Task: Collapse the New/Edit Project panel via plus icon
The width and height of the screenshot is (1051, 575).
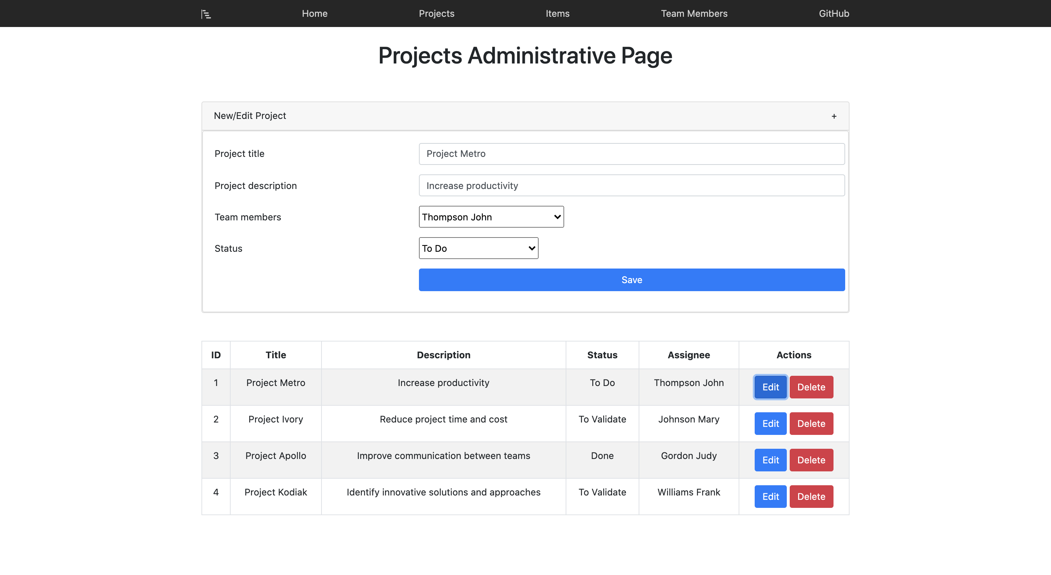Action: coord(834,116)
